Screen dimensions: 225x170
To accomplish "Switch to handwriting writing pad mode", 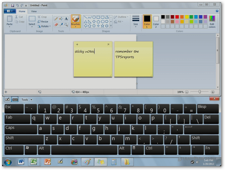I will [7, 99].
